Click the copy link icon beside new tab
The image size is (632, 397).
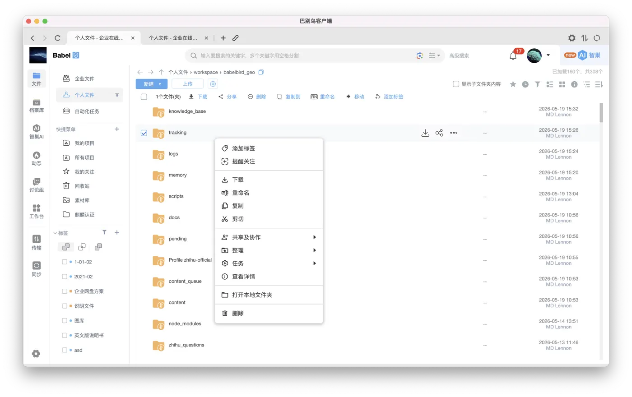point(236,38)
